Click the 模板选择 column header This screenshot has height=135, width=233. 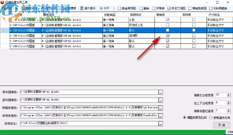pyautogui.click(x=72, y=15)
